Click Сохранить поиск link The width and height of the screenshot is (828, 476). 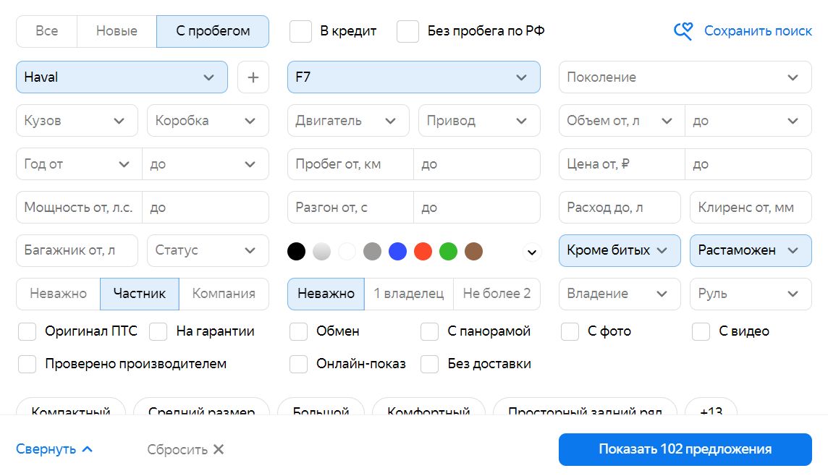coord(758,31)
